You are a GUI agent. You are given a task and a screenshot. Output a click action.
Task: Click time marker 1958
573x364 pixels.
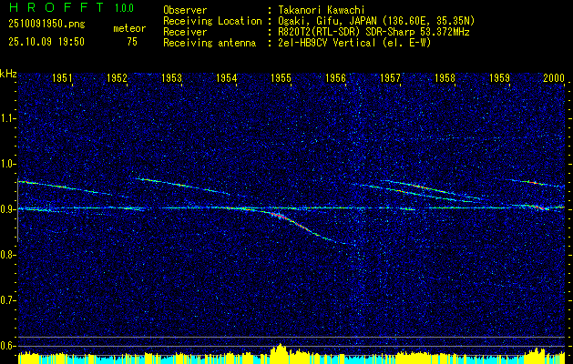[x=445, y=78]
